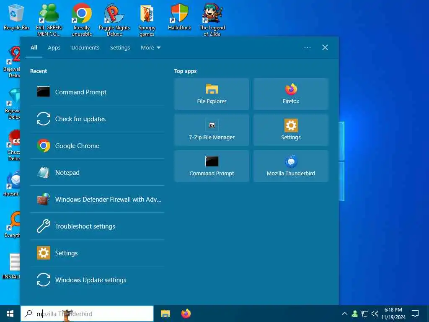Select the Recycle Bin desktop icon
Viewport: 429px width, 322px height.
16,18
